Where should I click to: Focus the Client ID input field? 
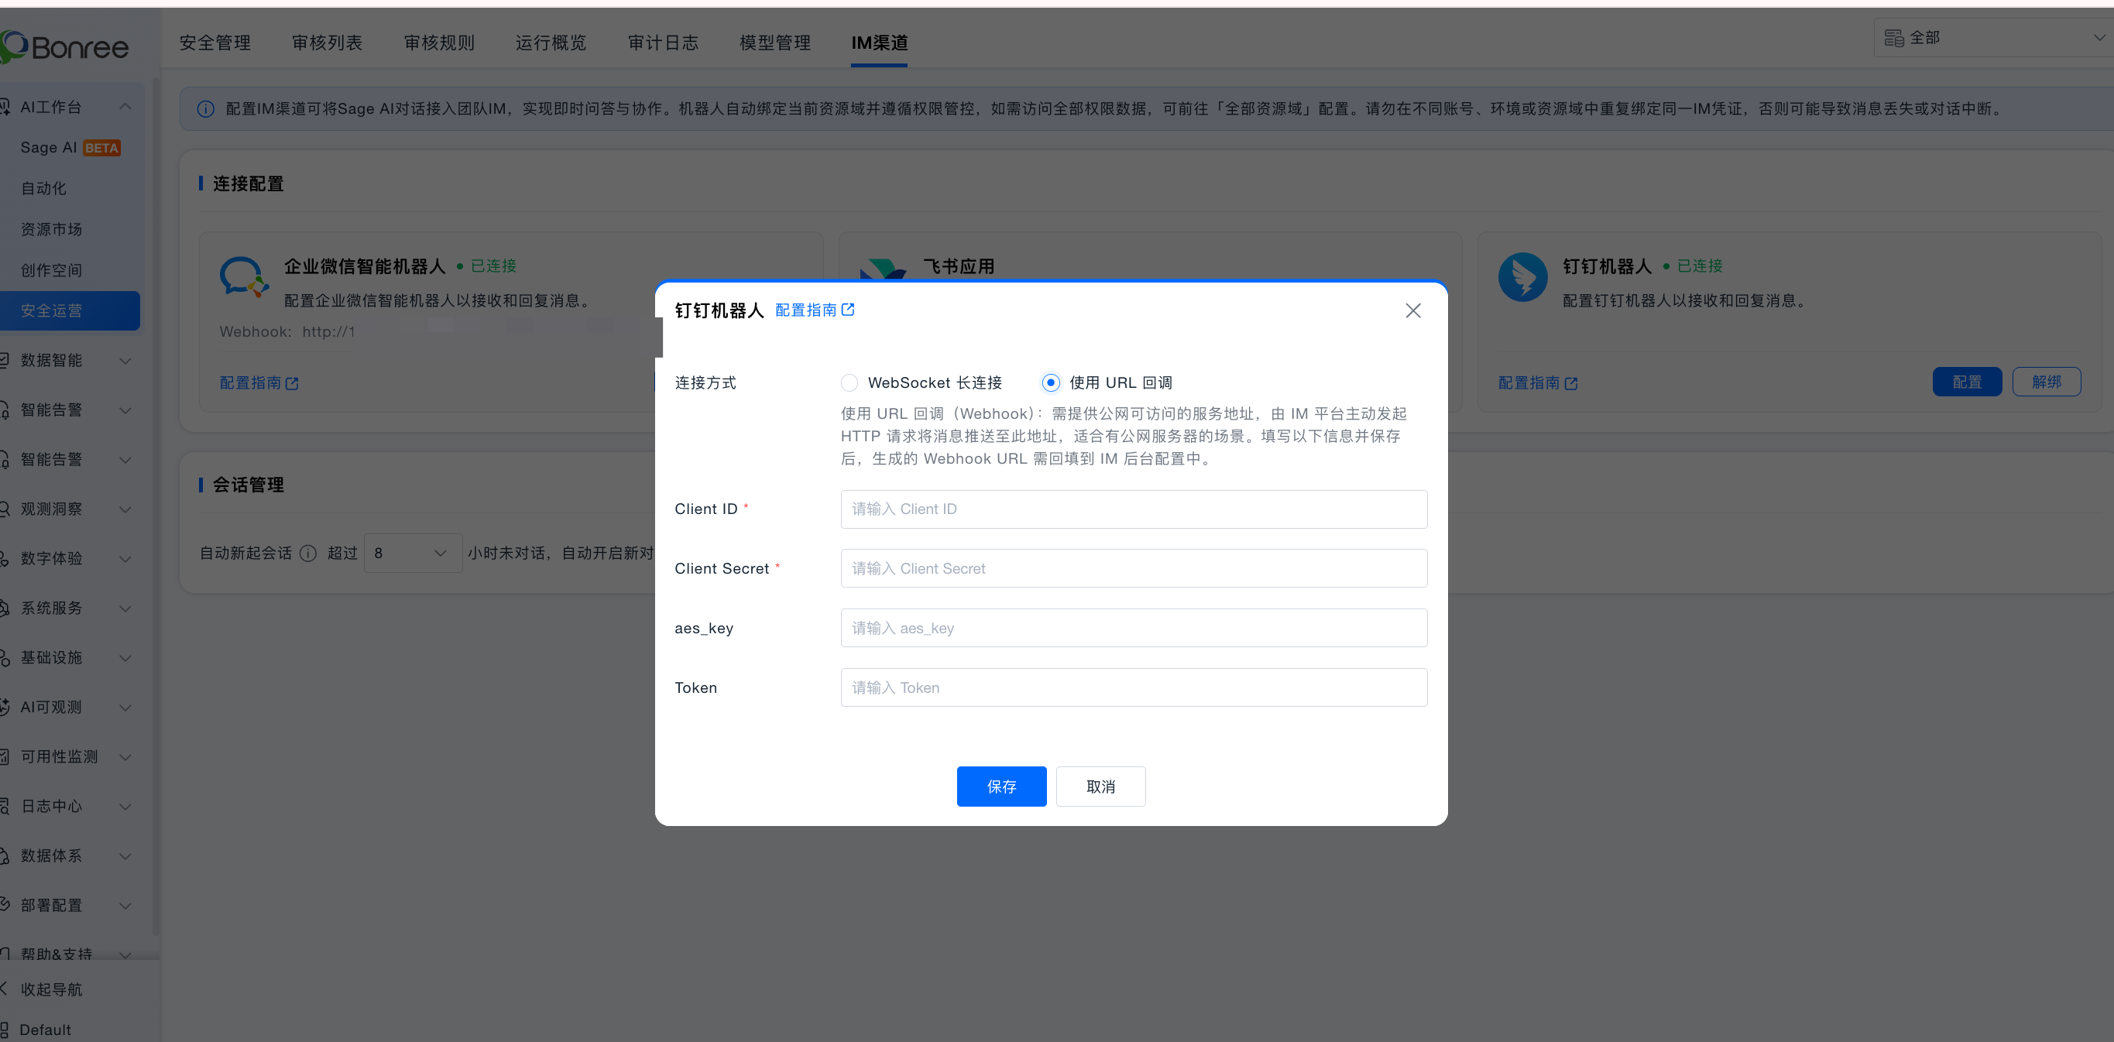(x=1134, y=509)
